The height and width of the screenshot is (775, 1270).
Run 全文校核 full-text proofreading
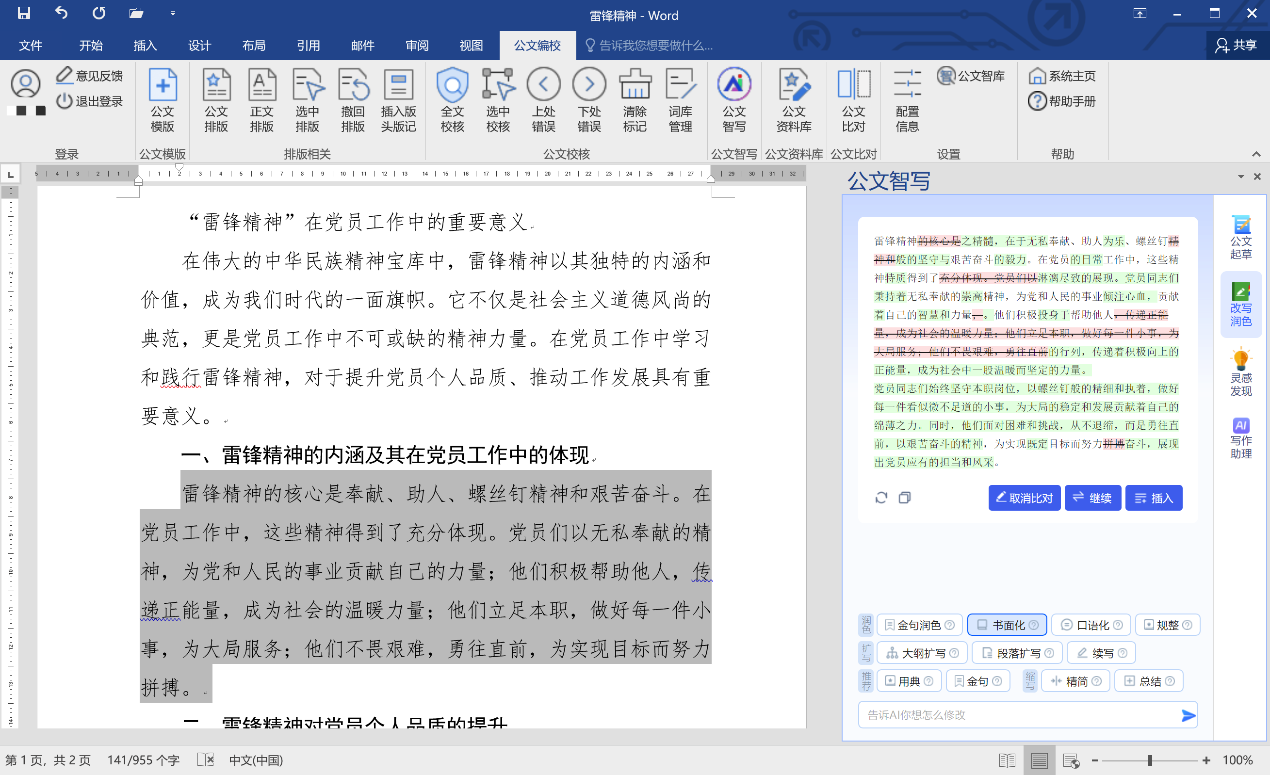[453, 100]
